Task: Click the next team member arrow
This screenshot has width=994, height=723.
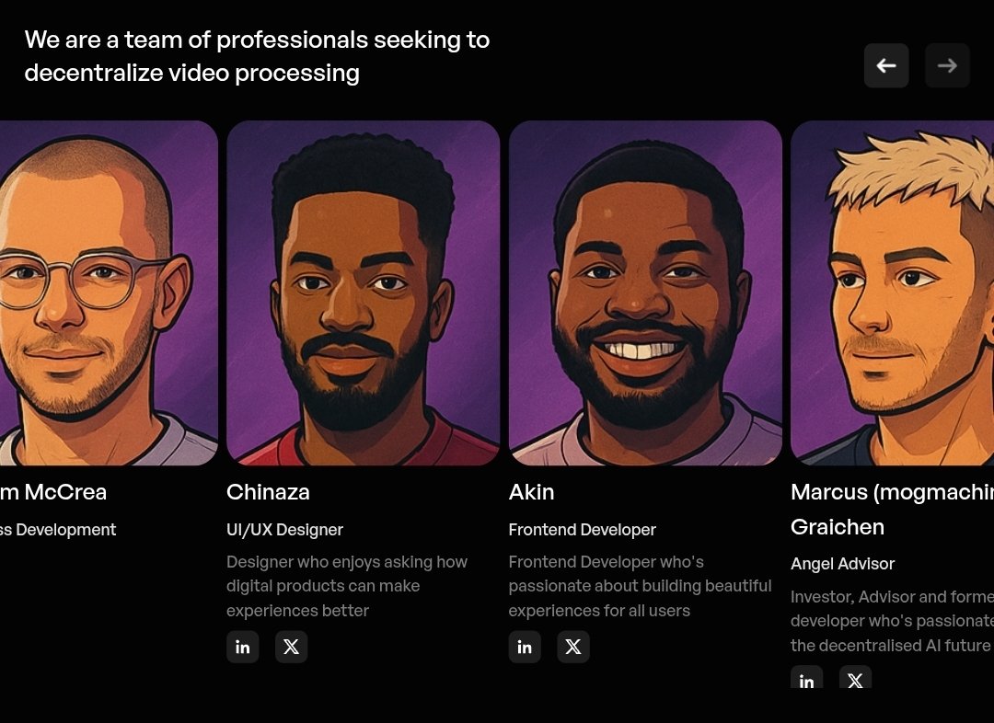Action: pyautogui.click(x=947, y=65)
